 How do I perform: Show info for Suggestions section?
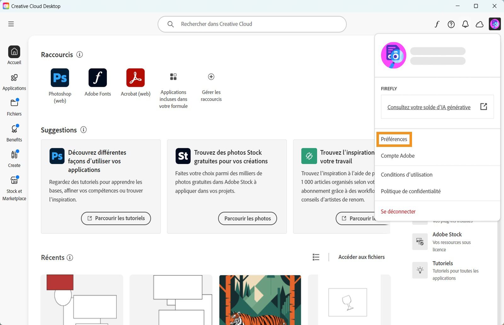click(83, 130)
